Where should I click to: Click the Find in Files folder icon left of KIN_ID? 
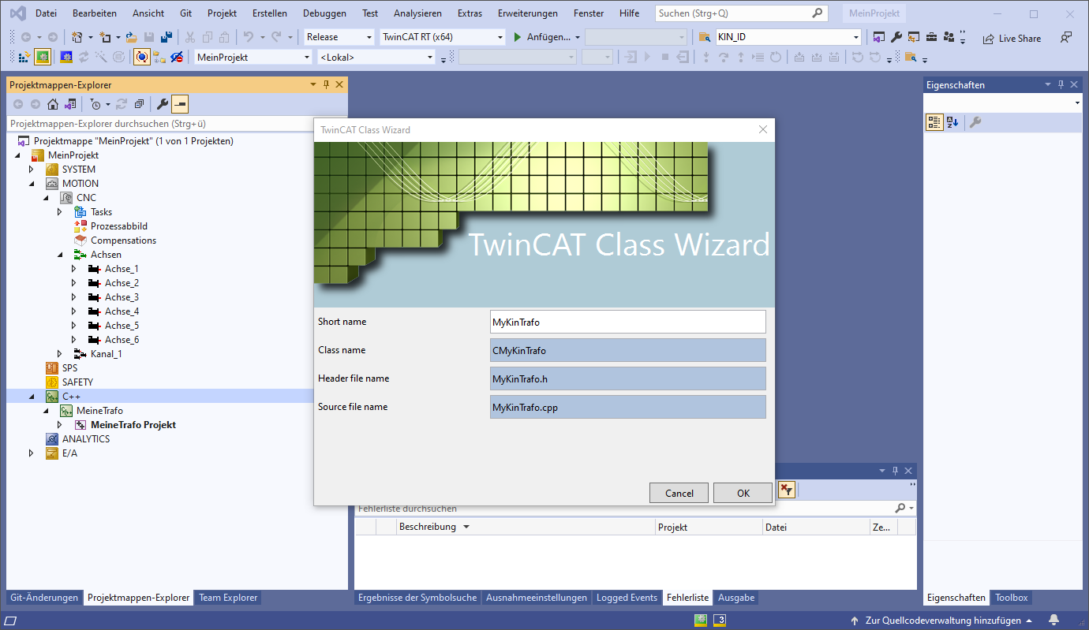point(705,37)
